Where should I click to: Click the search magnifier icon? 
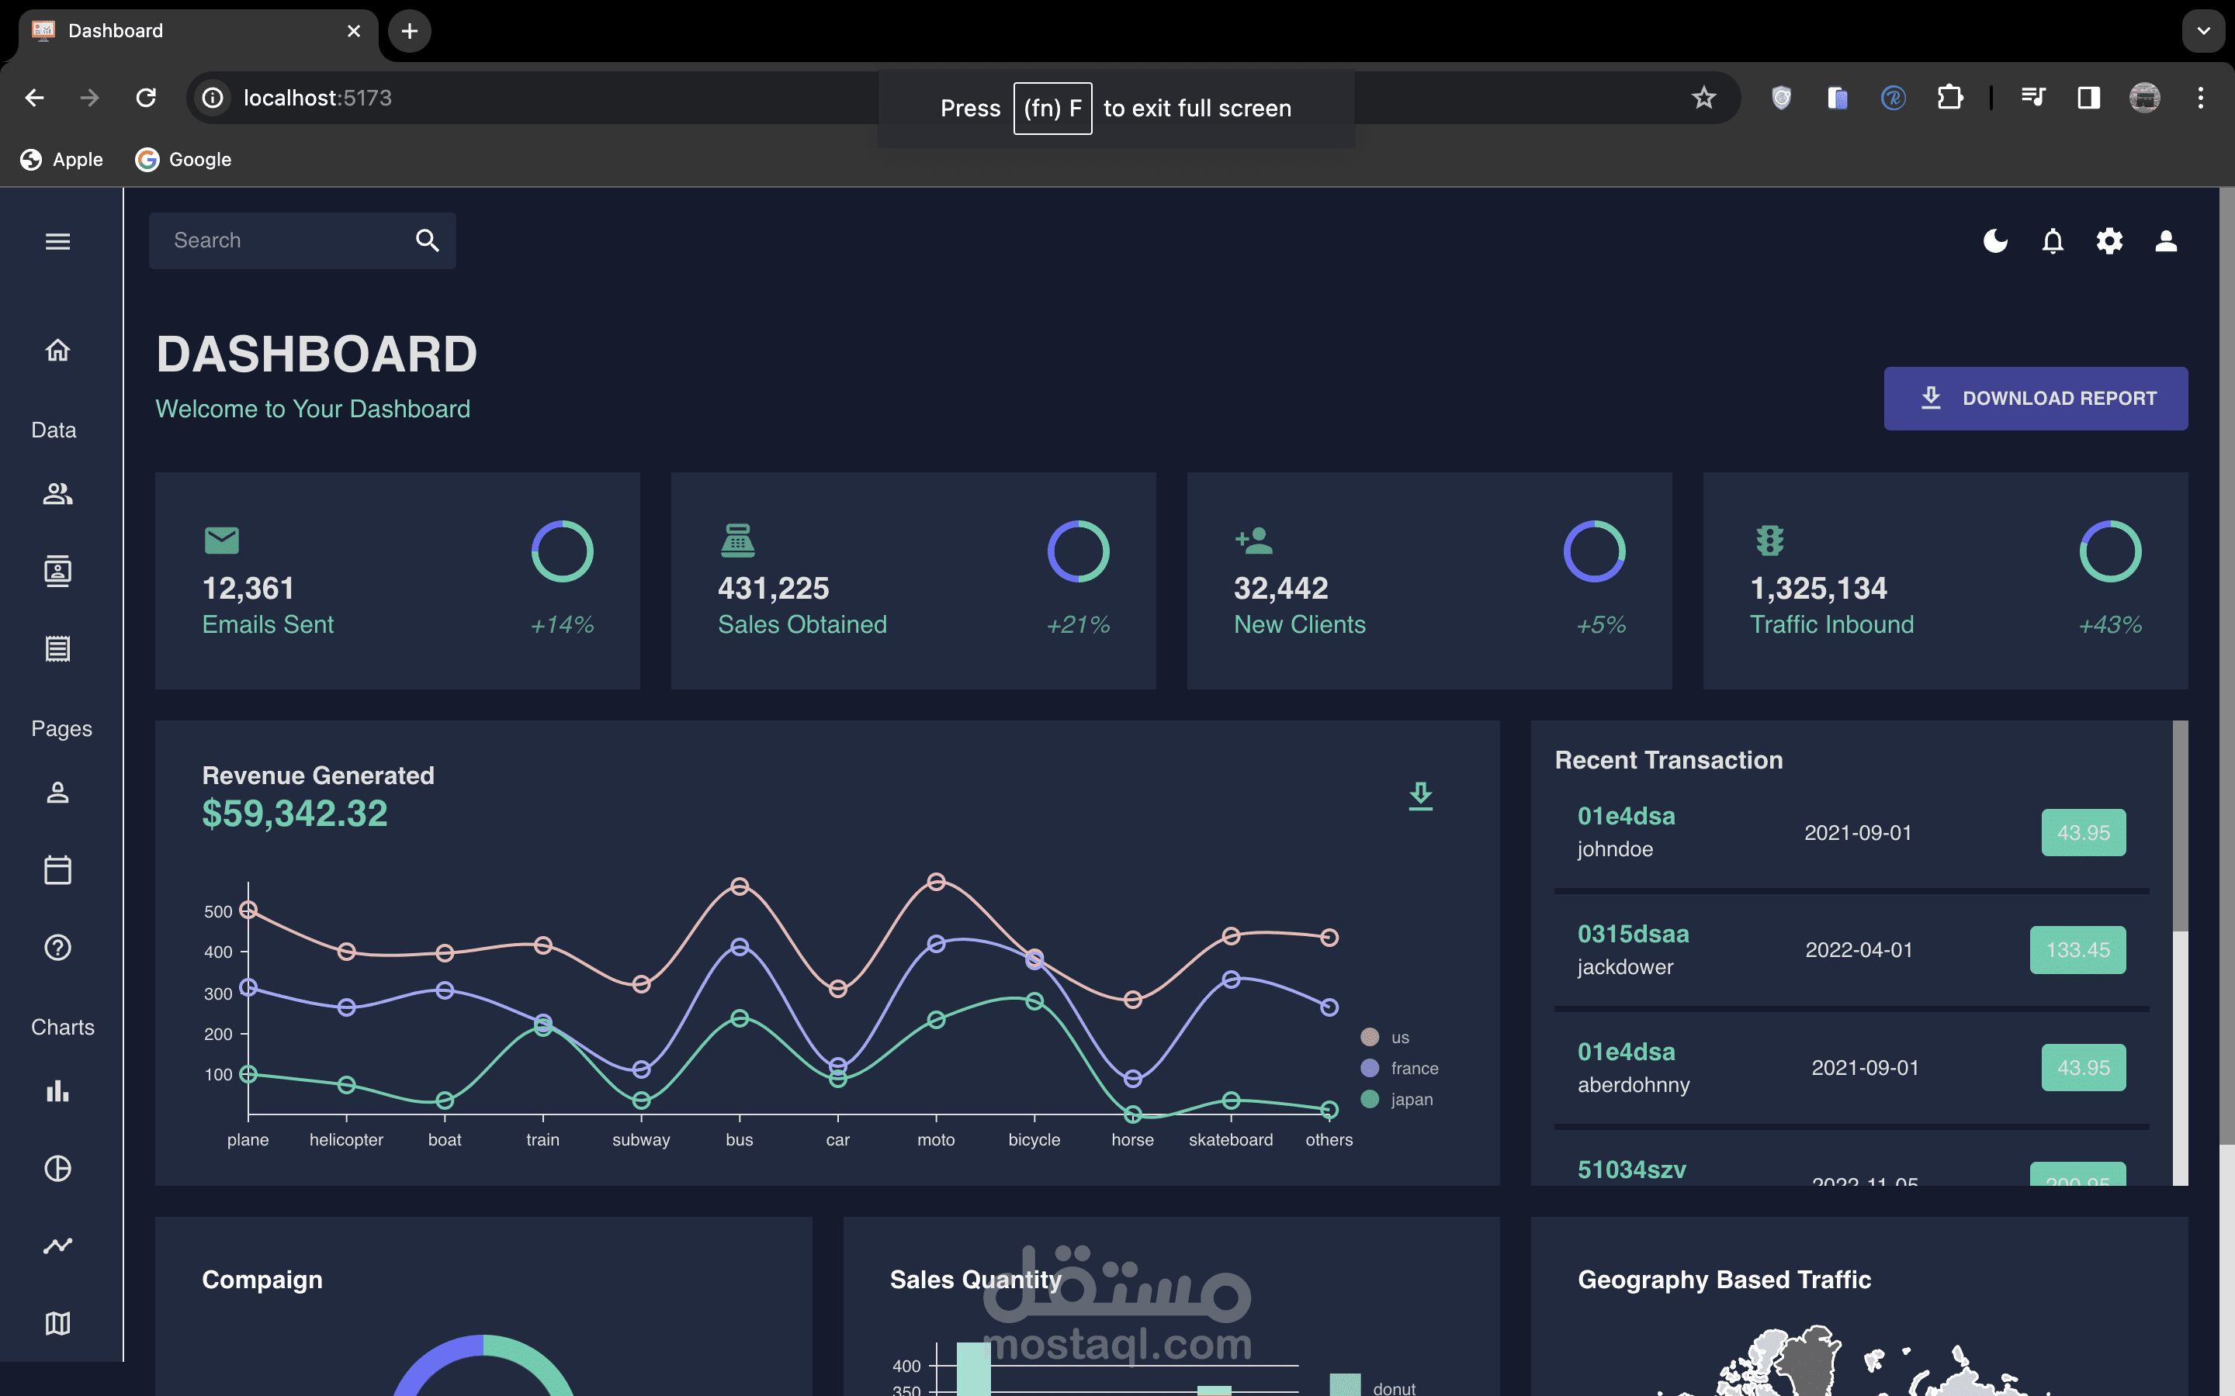pyautogui.click(x=427, y=240)
